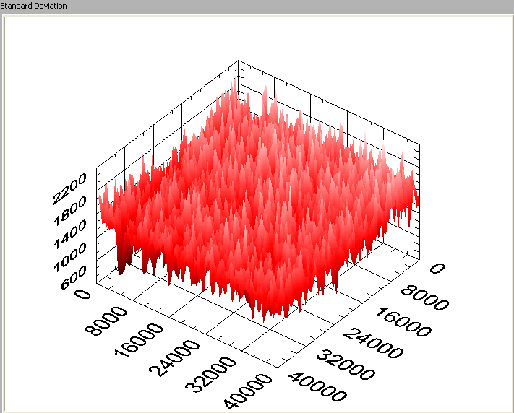Select 16000 label on the right floor axis
Screen dimensions: 514x413
coord(403,322)
